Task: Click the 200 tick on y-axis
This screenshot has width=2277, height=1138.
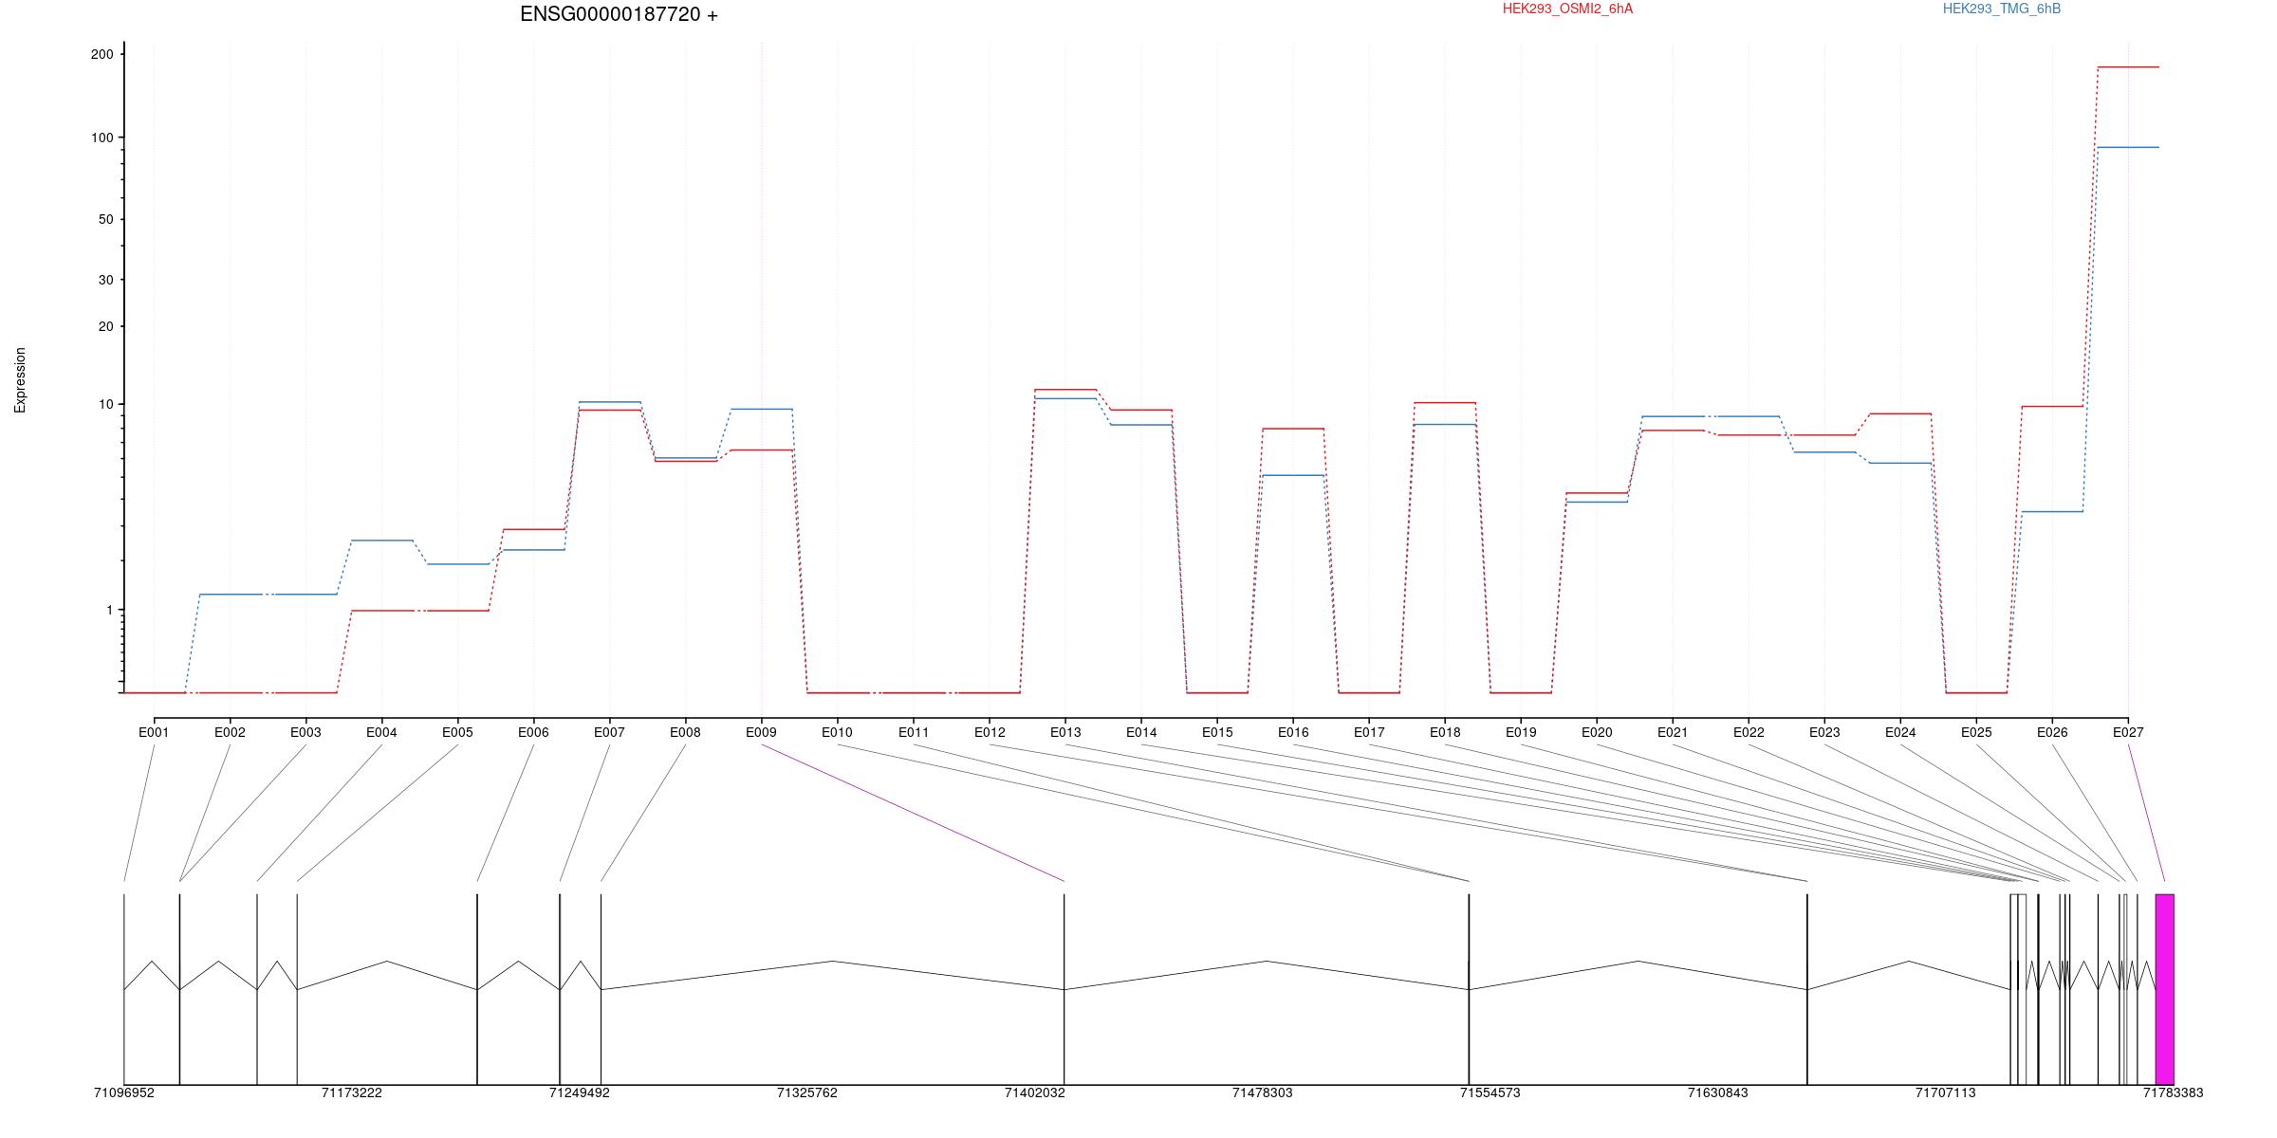Action: click(102, 54)
